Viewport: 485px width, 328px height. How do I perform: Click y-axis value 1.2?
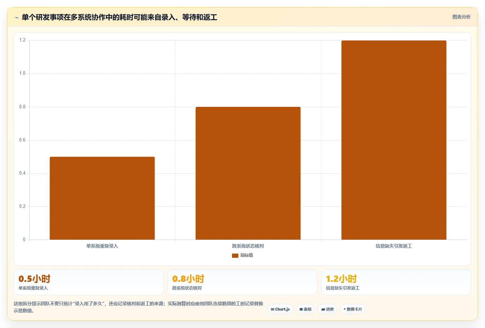[x=22, y=40]
